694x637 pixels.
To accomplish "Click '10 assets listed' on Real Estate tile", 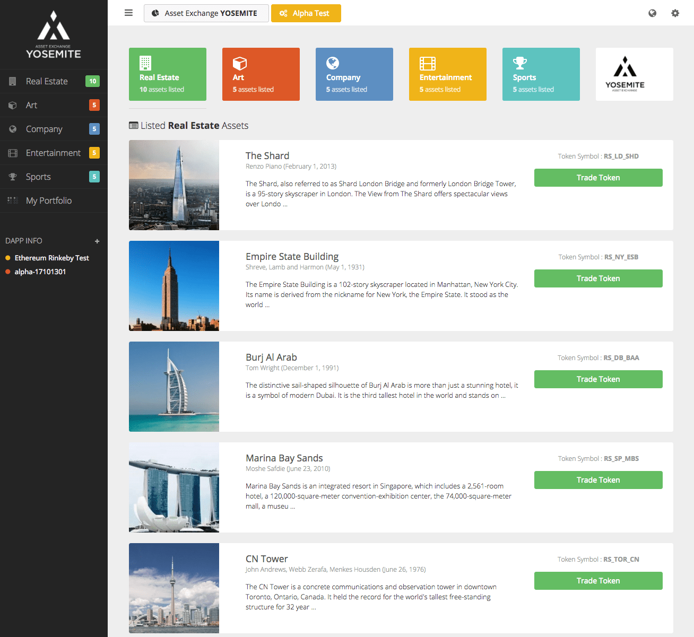I will [162, 90].
